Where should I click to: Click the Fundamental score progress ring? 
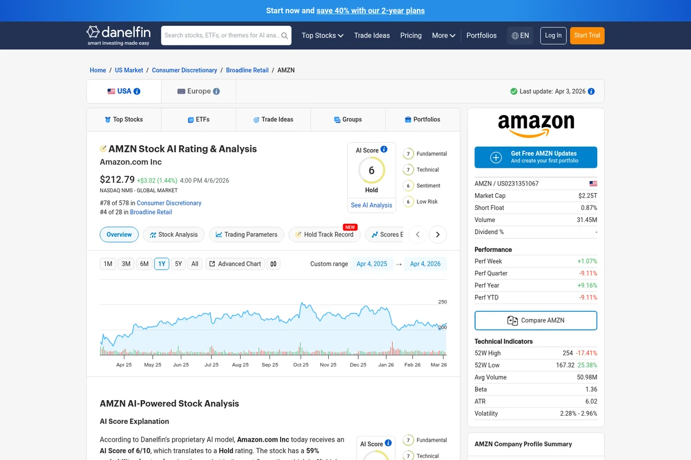pos(407,154)
